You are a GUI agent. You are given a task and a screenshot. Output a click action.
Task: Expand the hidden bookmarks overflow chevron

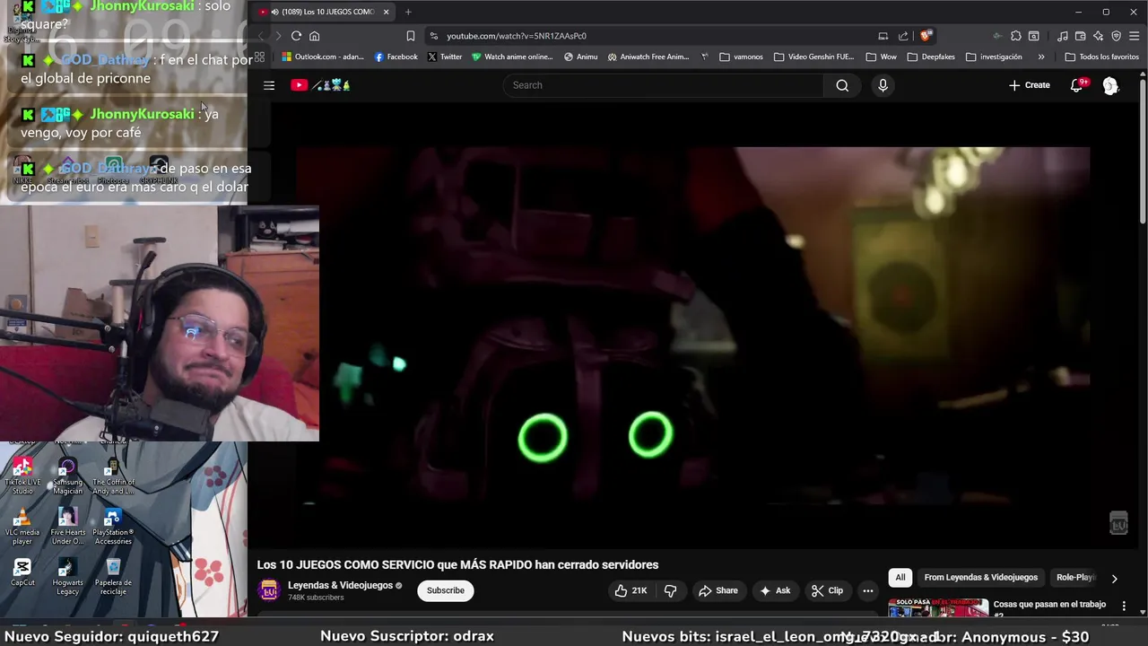(1040, 57)
